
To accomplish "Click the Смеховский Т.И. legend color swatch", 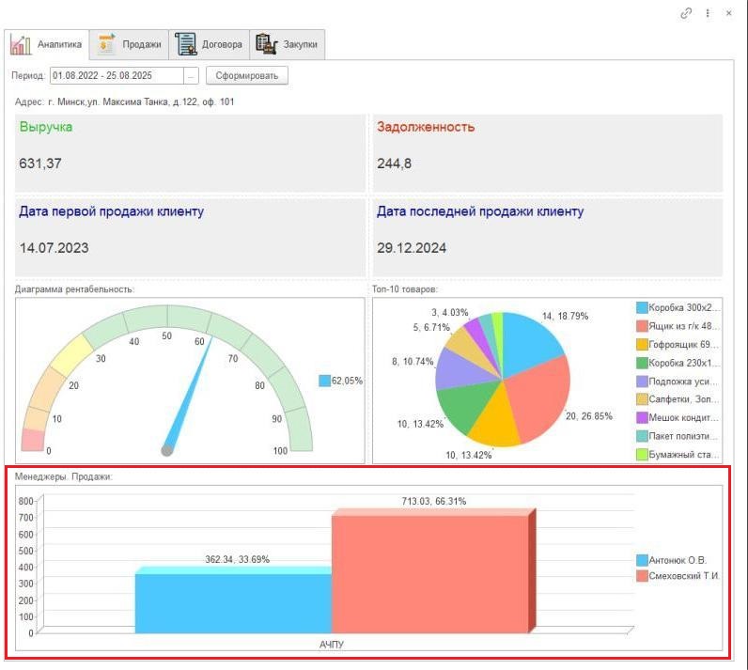I will [x=642, y=576].
